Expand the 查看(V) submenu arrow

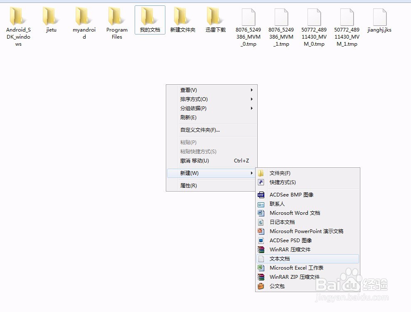pyautogui.click(x=252, y=90)
